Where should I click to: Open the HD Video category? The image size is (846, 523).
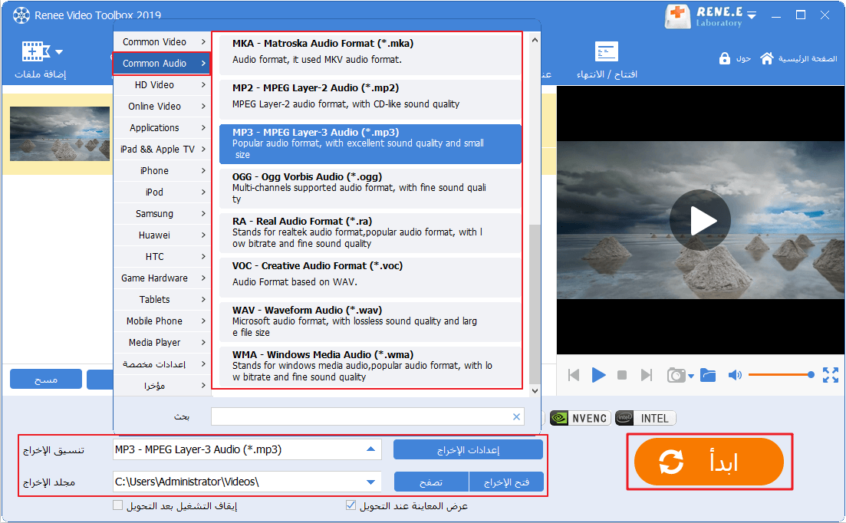click(x=162, y=84)
